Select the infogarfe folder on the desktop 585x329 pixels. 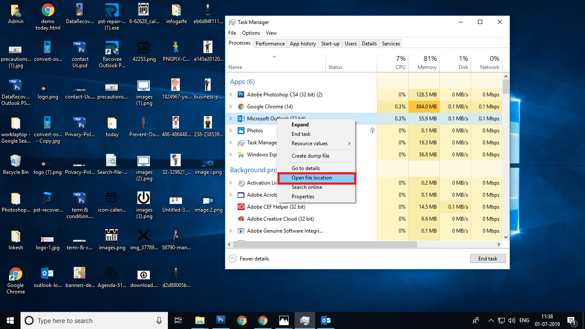(176, 14)
